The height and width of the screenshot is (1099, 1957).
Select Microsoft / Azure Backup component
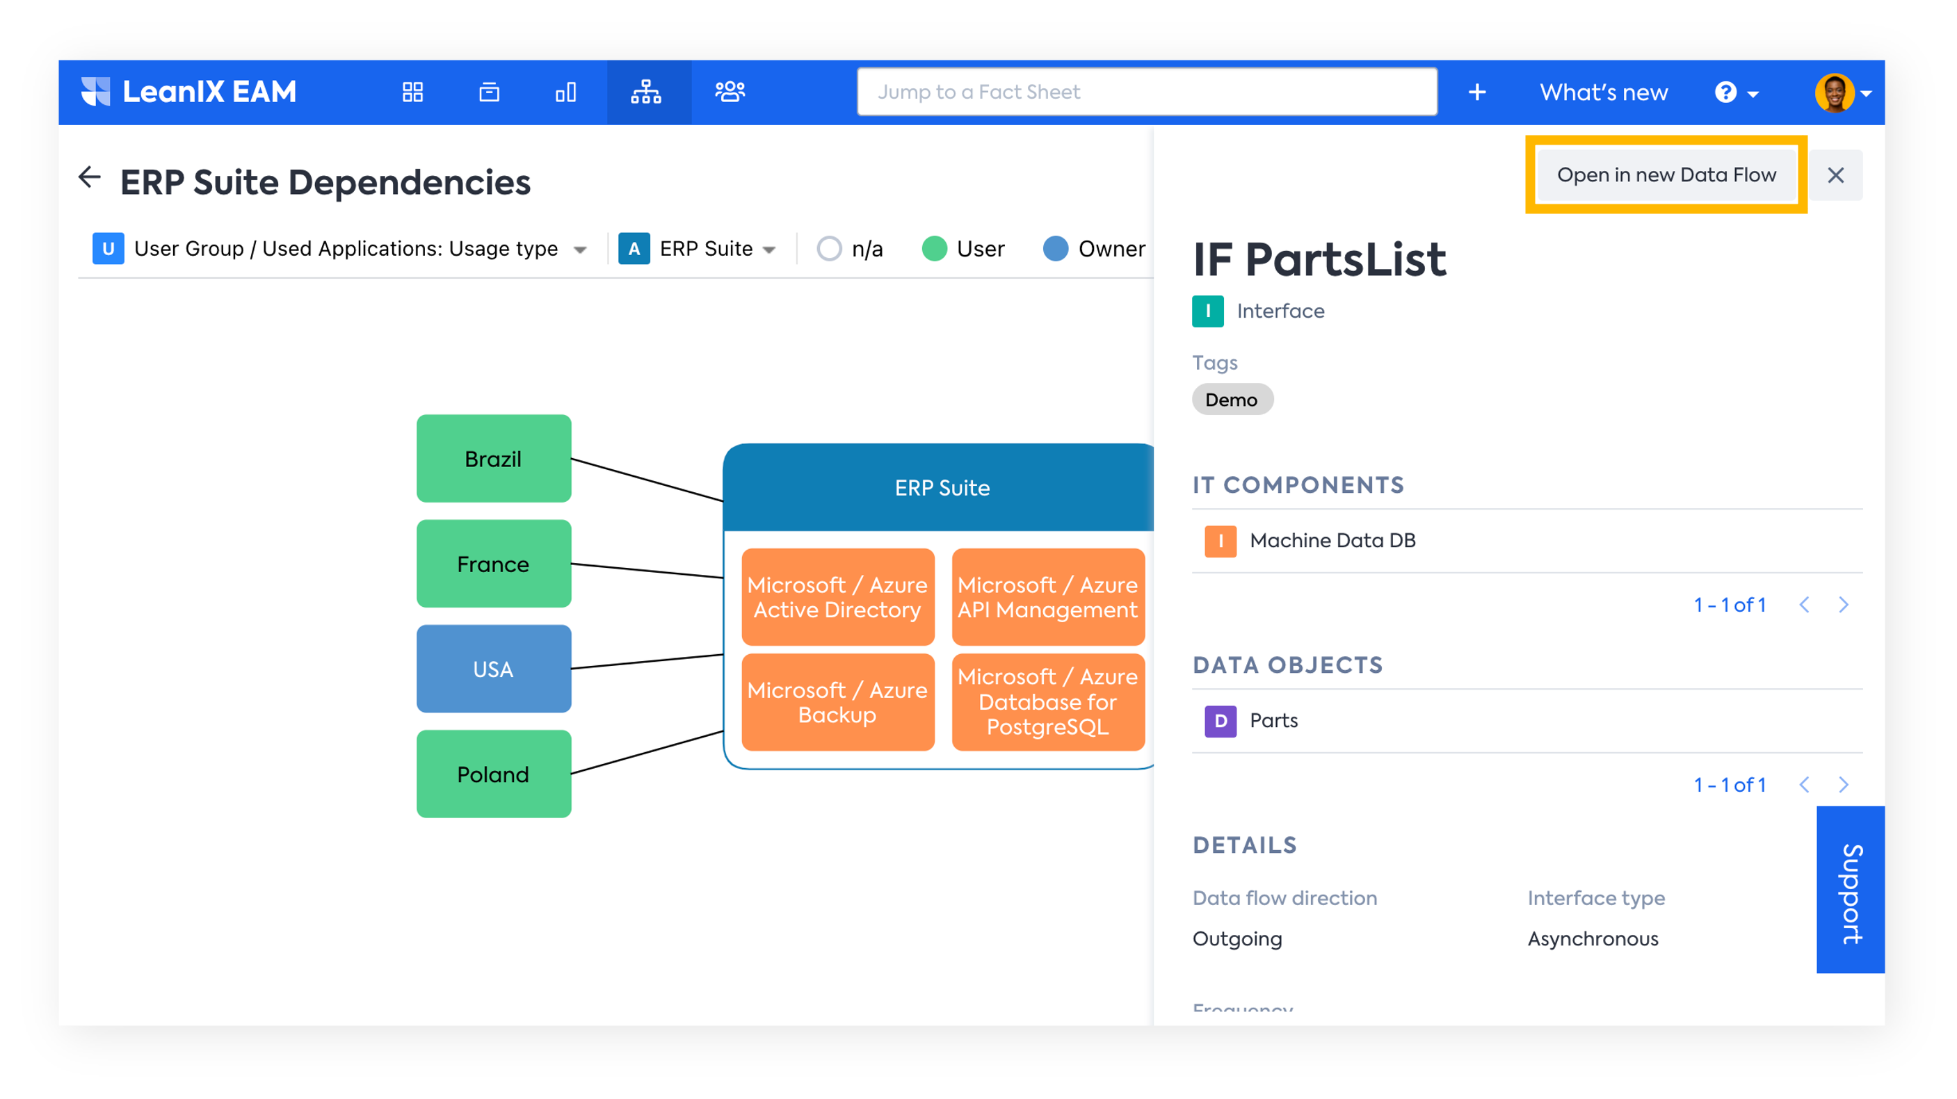pyautogui.click(x=838, y=702)
